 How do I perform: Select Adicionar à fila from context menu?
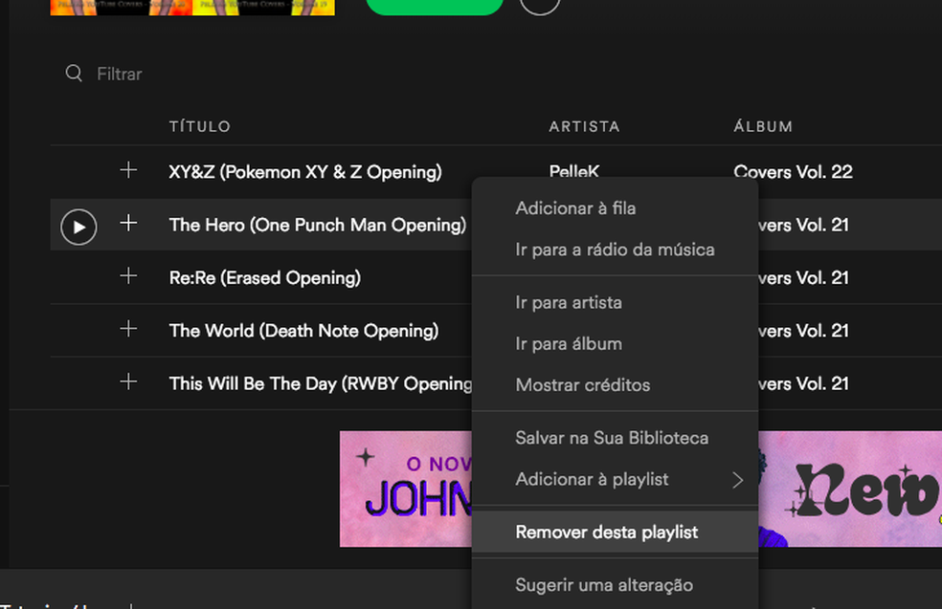[575, 208]
